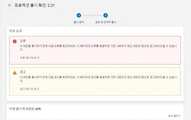This screenshot has width=191, height=120.
Task: Click the red error exclamation icon
Action: click(15, 41)
